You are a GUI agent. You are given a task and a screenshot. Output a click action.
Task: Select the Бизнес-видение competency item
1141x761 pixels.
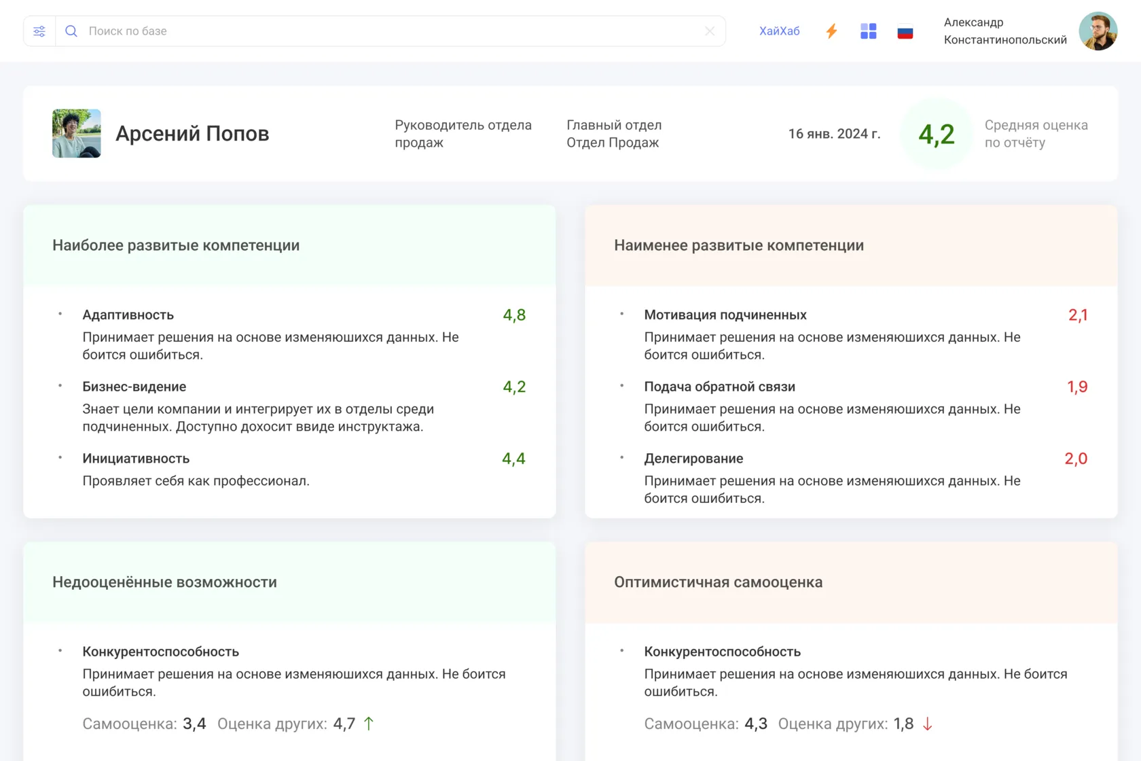point(134,387)
